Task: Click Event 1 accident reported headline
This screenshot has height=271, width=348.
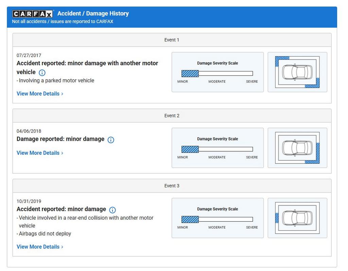Action: coord(87,64)
